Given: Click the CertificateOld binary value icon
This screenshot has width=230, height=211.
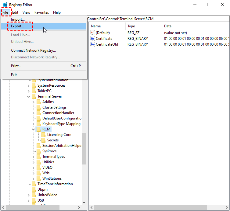Looking at the screenshot, I should (x=93, y=44).
